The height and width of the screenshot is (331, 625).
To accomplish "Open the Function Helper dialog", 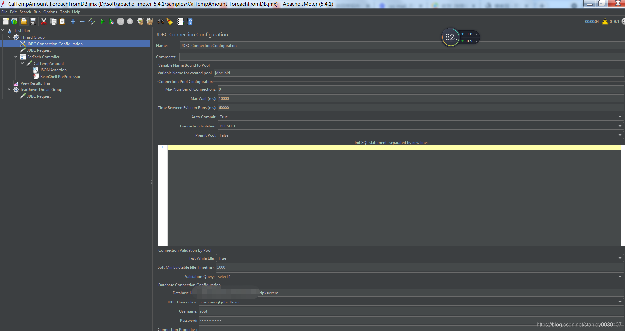I will pyautogui.click(x=181, y=21).
